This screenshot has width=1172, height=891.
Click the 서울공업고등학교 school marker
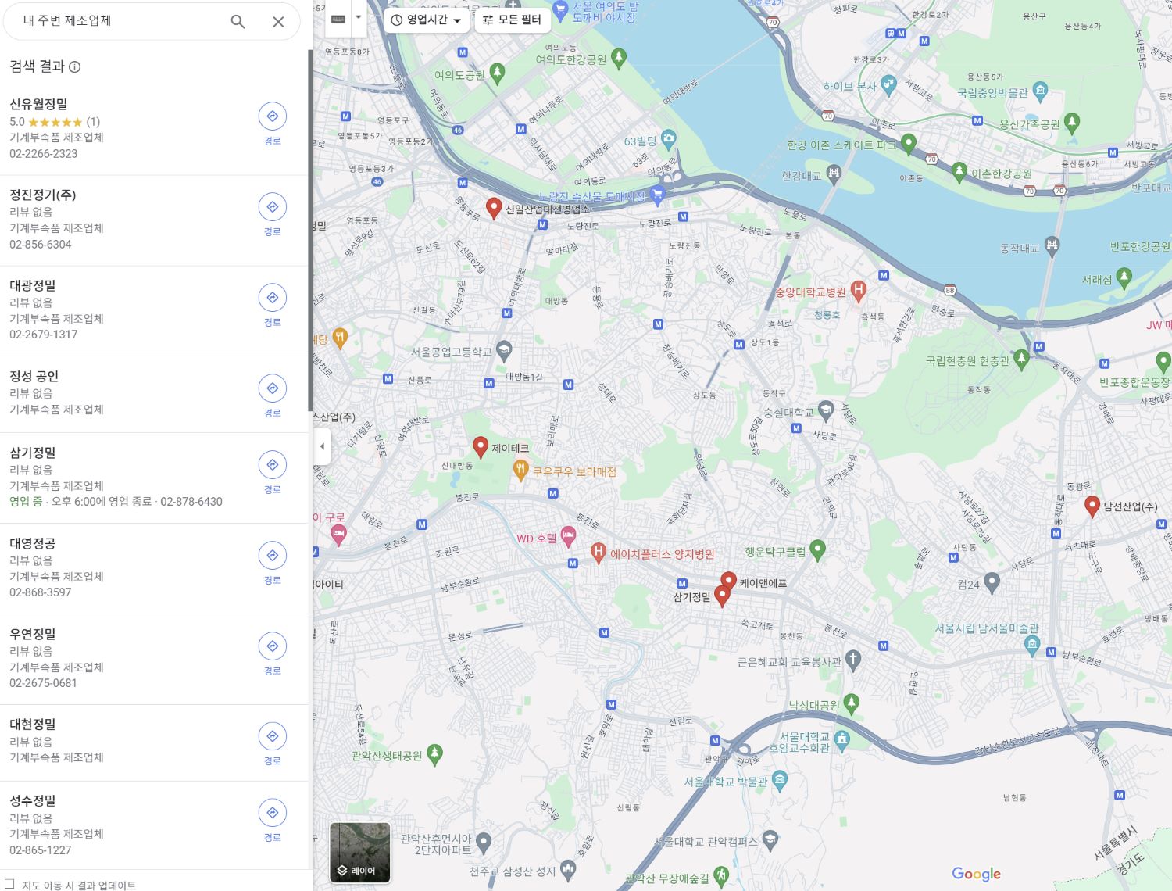[504, 351]
